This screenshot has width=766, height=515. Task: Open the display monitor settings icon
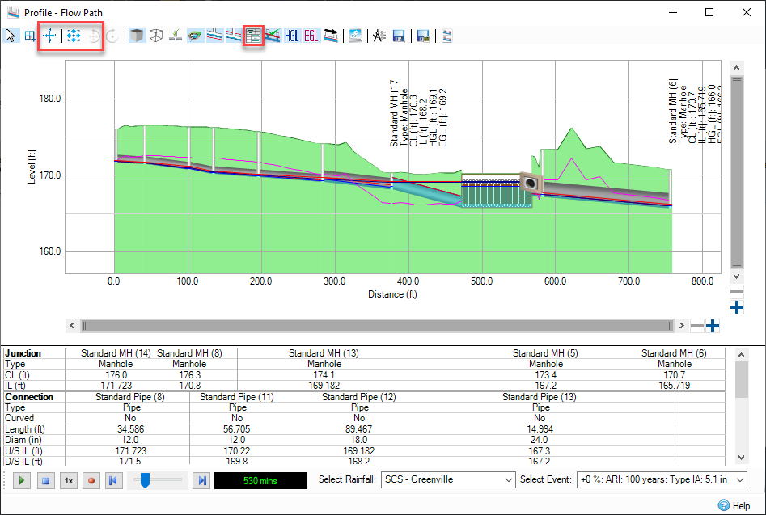355,36
